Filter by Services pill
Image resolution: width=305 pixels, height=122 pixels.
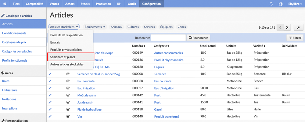(149, 27)
